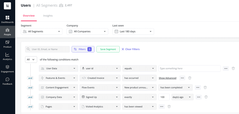The height and width of the screenshot is (114, 239).
Task: Open the equals operator dropdown
Action: click(x=140, y=69)
